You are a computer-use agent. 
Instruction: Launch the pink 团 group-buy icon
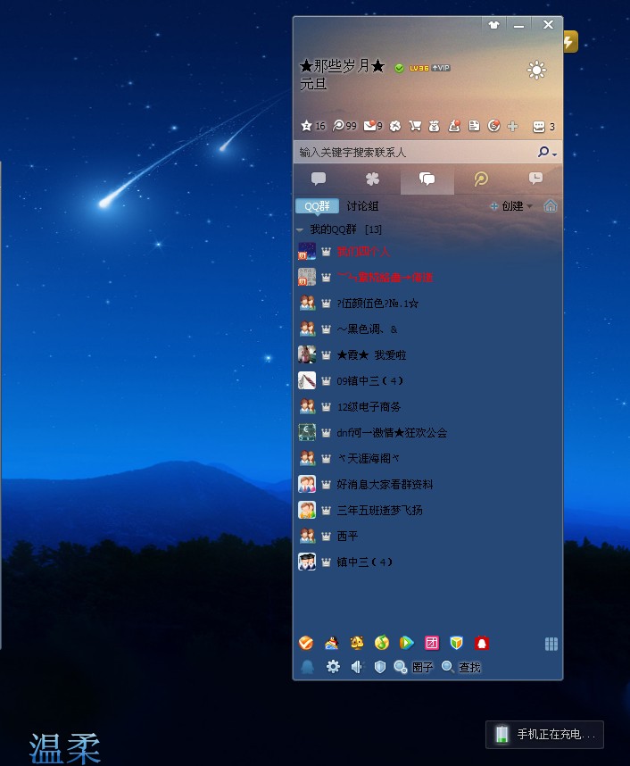tap(432, 643)
